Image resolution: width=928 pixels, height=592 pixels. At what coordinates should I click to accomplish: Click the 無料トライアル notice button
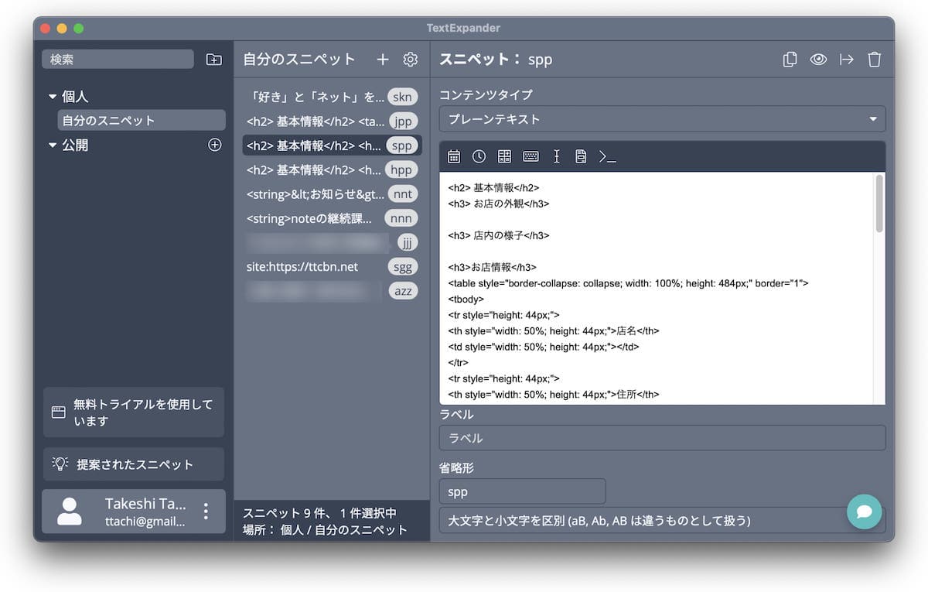[134, 412]
